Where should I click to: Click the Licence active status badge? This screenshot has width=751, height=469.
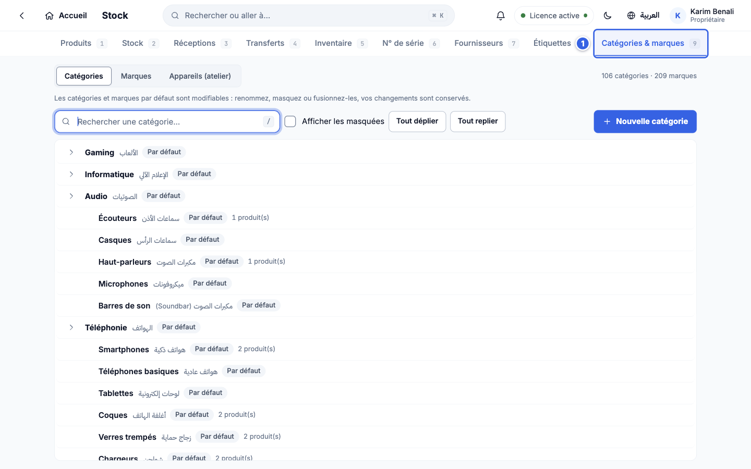point(554,16)
